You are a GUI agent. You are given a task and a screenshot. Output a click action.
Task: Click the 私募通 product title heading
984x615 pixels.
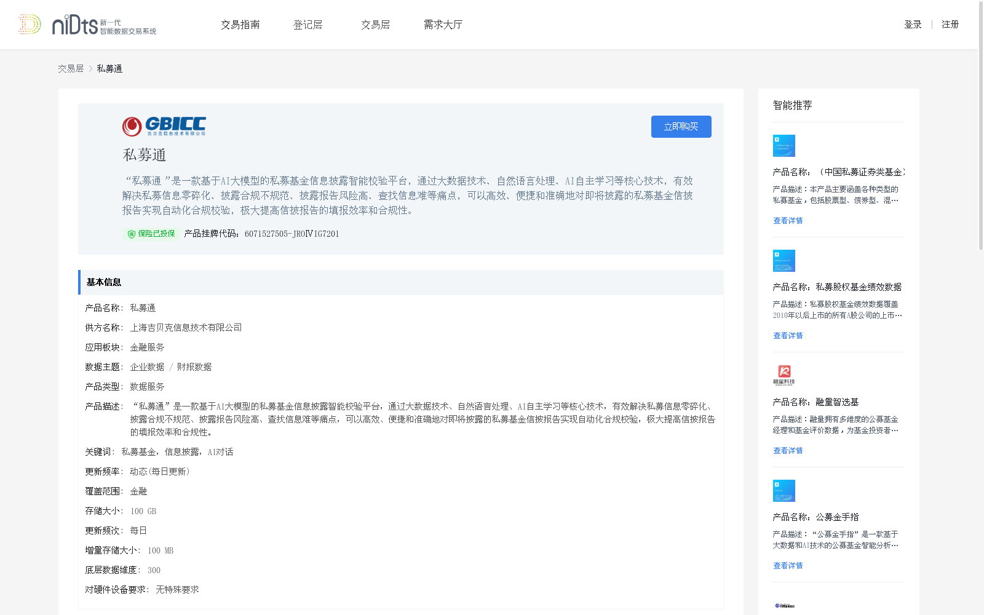145,155
